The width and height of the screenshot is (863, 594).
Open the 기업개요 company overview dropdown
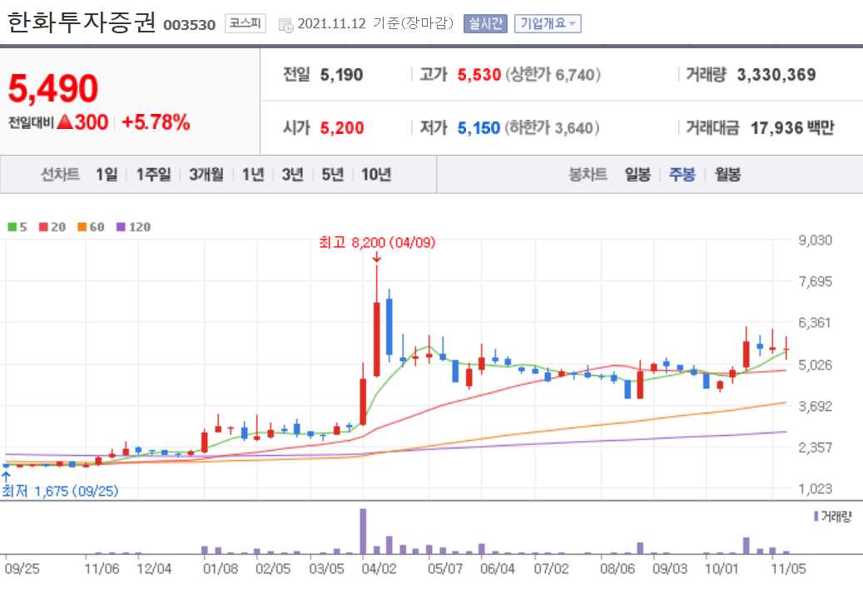coord(549,23)
